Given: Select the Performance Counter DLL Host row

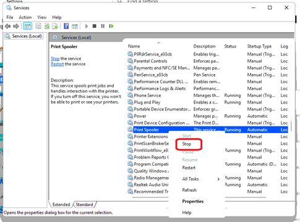Looking at the screenshot, I should (x=207, y=81).
